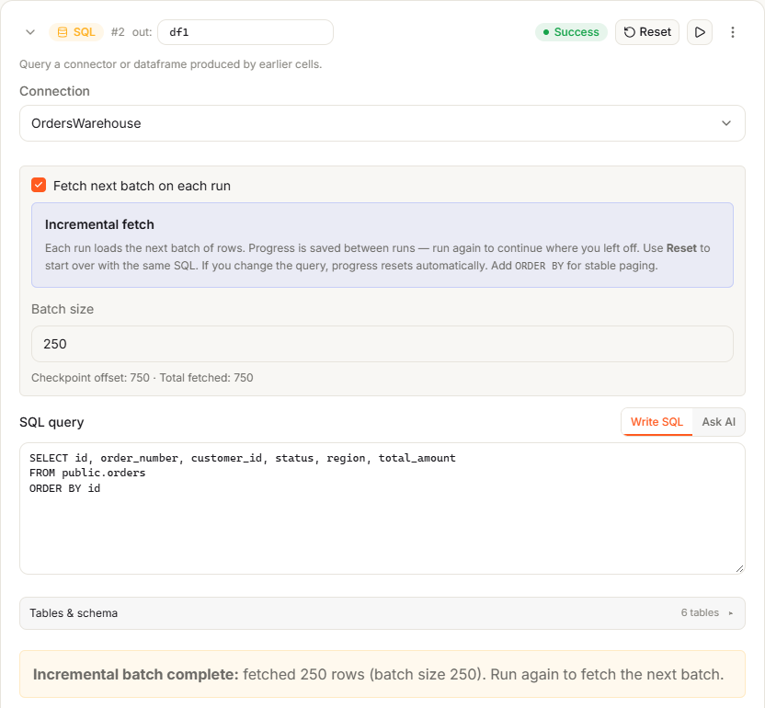
Task: Open the three-dot cell options menu
Action: tap(732, 32)
